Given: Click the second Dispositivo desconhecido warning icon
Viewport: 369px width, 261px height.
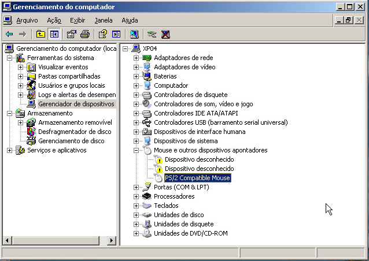Looking at the screenshot, I should pos(158,169).
